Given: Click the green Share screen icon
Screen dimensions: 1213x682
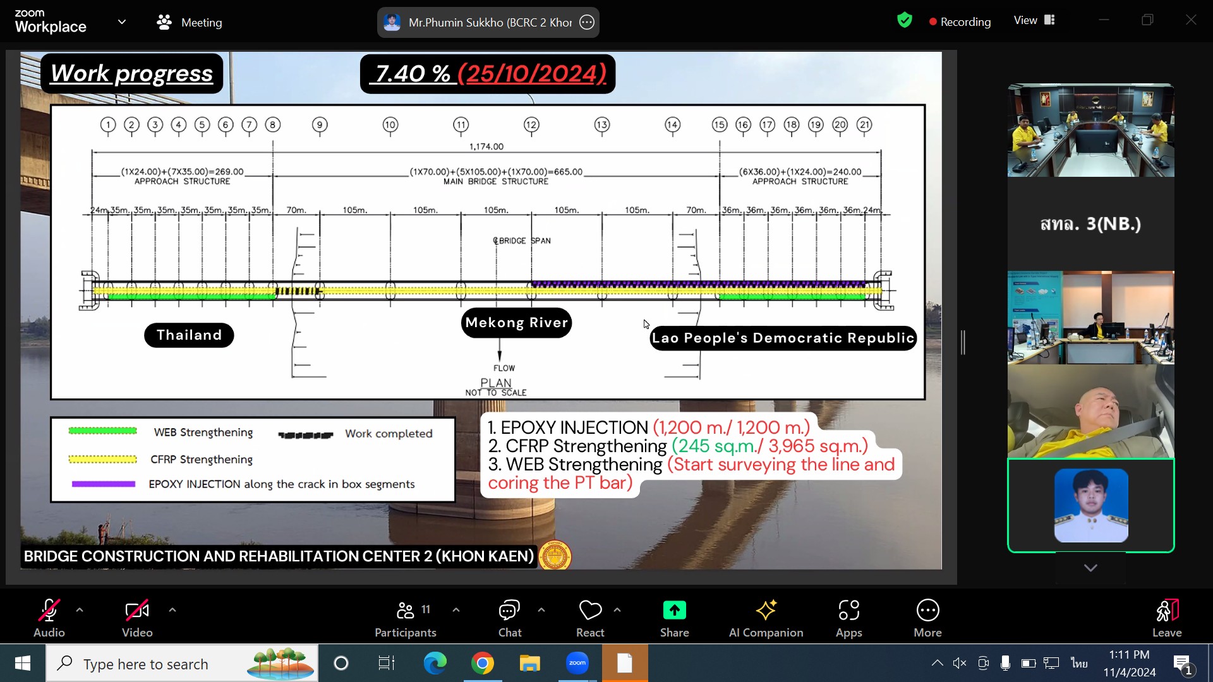Looking at the screenshot, I should 674,610.
